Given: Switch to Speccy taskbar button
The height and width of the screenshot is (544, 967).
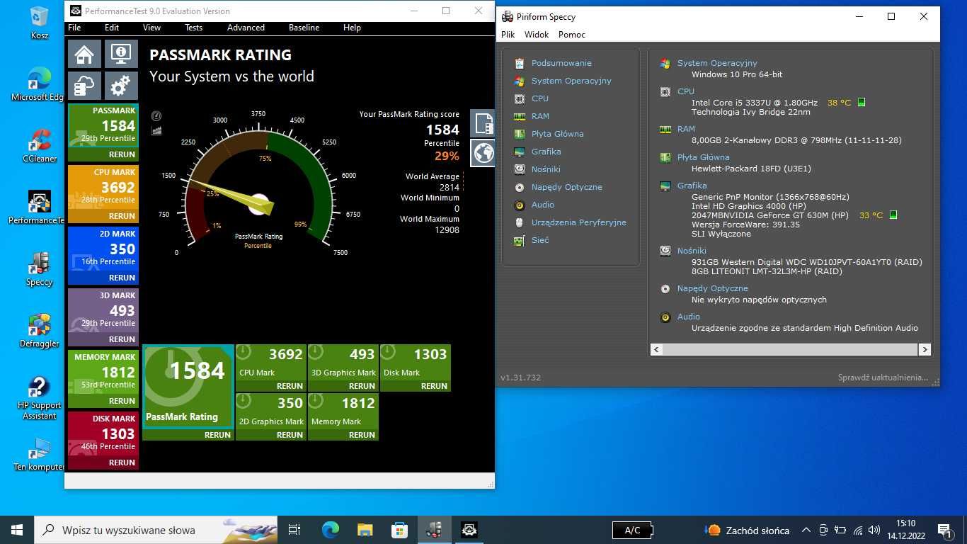Looking at the screenshot, I should tap(434, 530).
